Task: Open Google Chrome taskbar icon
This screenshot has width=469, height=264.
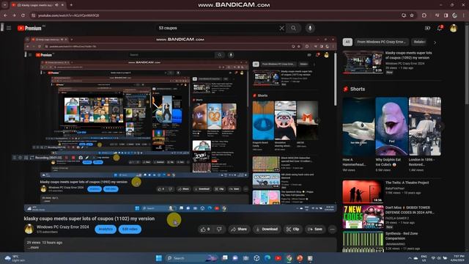Action: [x=289, y=258]
